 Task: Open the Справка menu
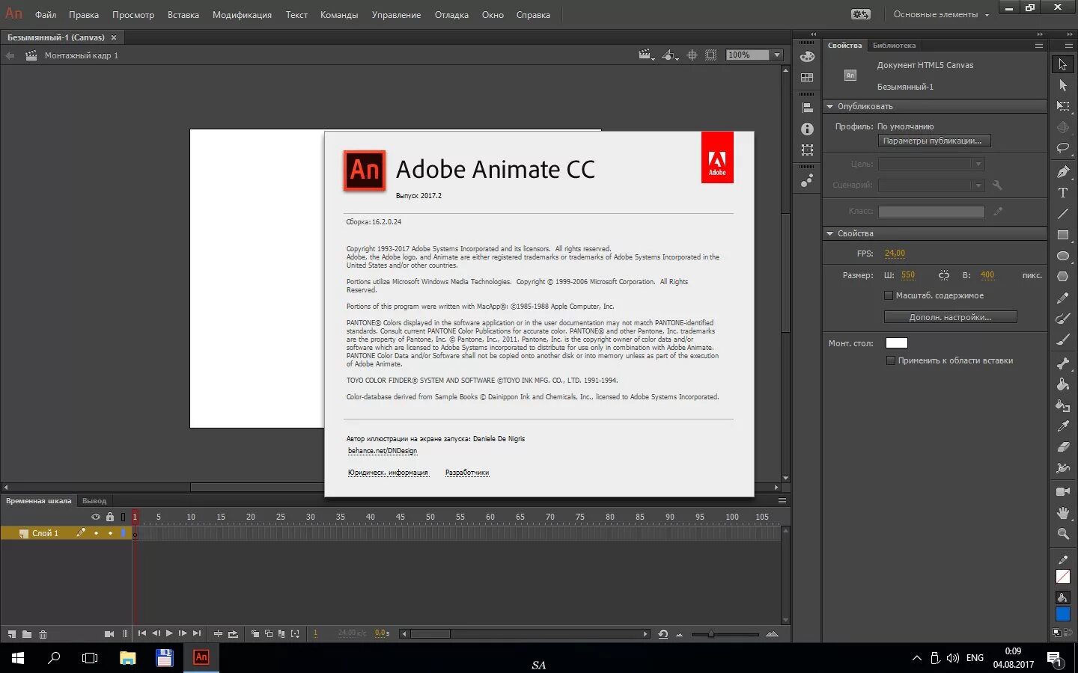coord(533,15)
